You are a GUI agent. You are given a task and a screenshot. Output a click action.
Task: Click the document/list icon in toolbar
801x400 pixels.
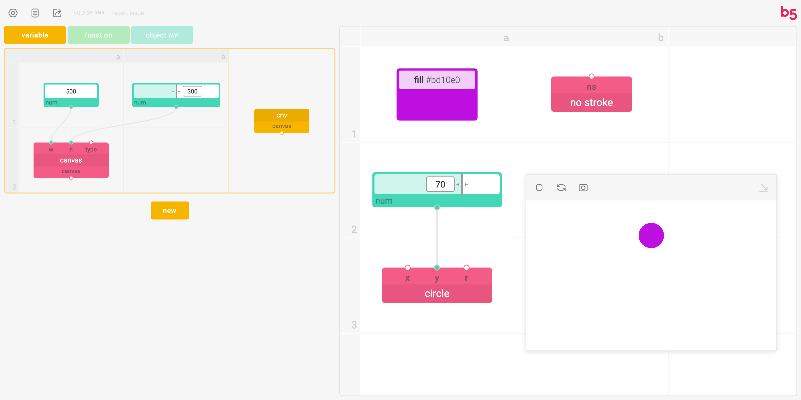[x=35, y=13]
